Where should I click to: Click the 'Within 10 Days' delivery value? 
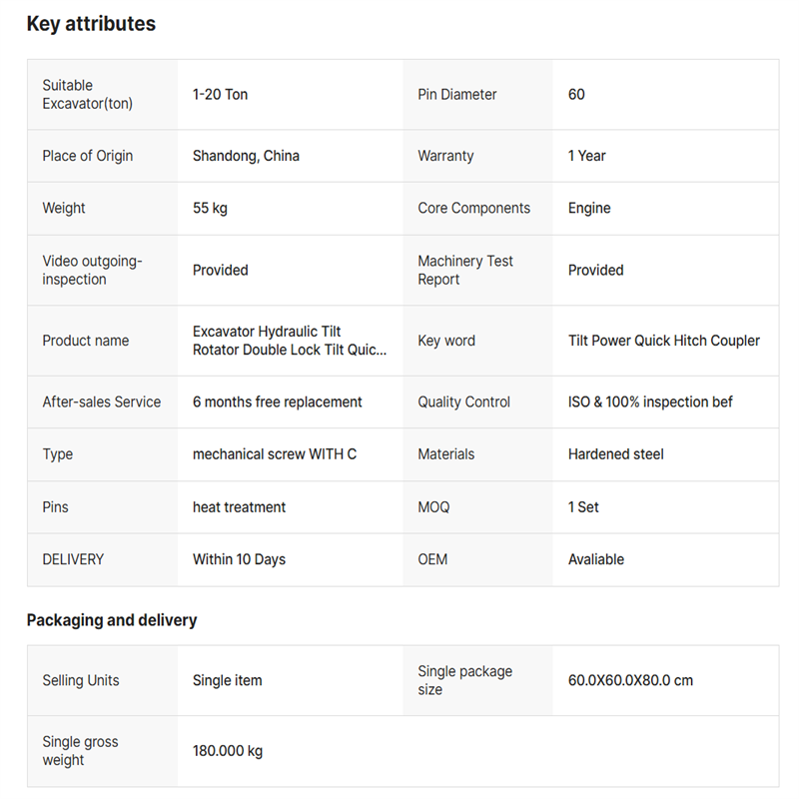click(239, 559)
